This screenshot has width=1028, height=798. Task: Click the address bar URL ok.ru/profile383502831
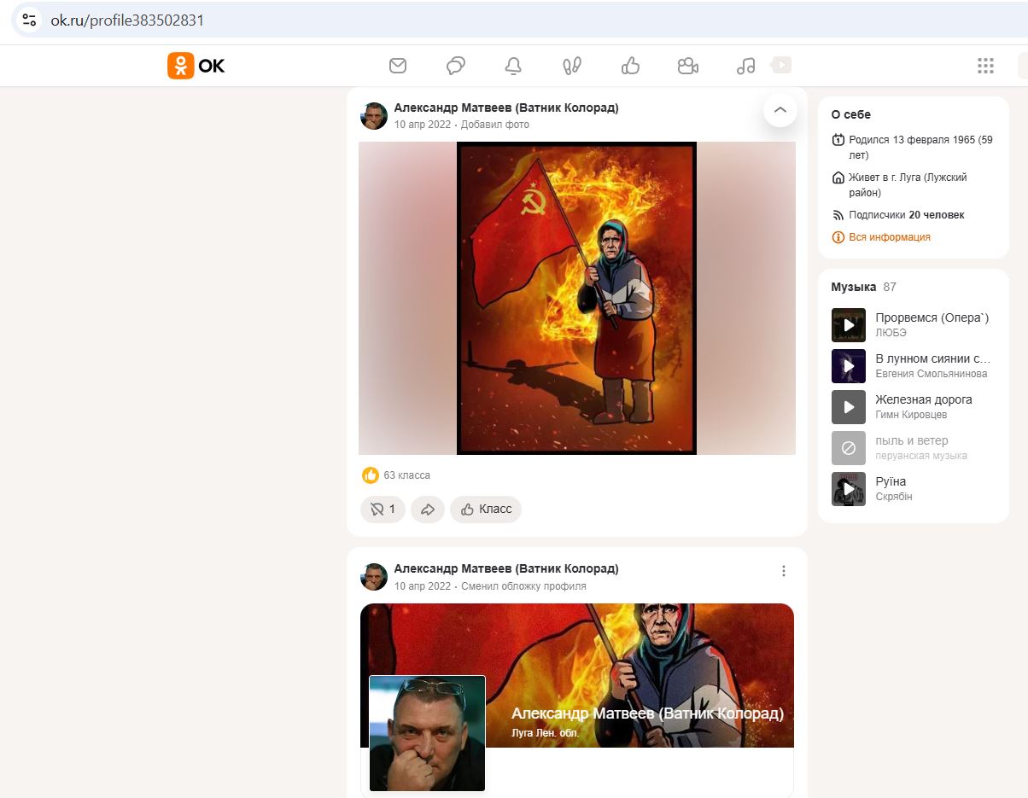click(127, 20)
